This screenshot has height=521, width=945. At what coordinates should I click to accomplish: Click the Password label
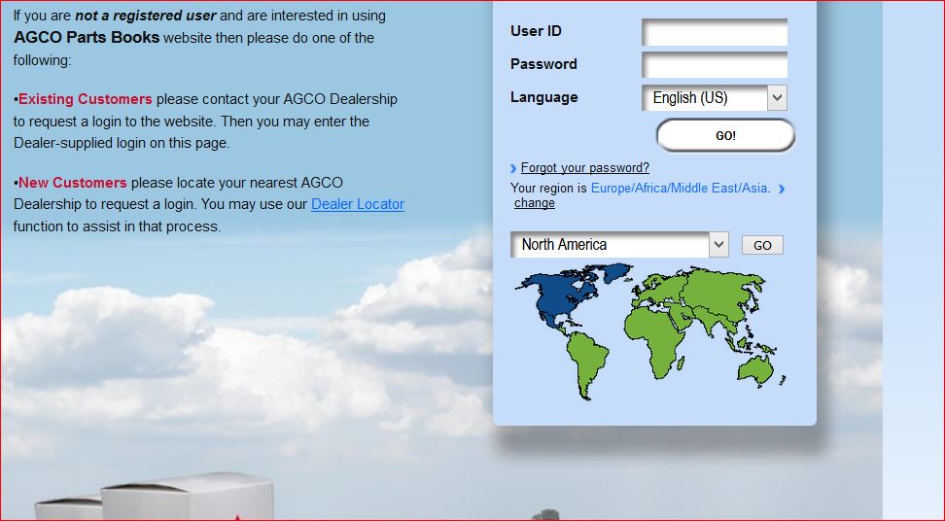(543, 64)
